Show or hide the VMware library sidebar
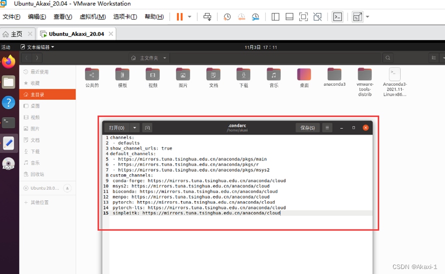445x274 pixels. pos(275,17)
